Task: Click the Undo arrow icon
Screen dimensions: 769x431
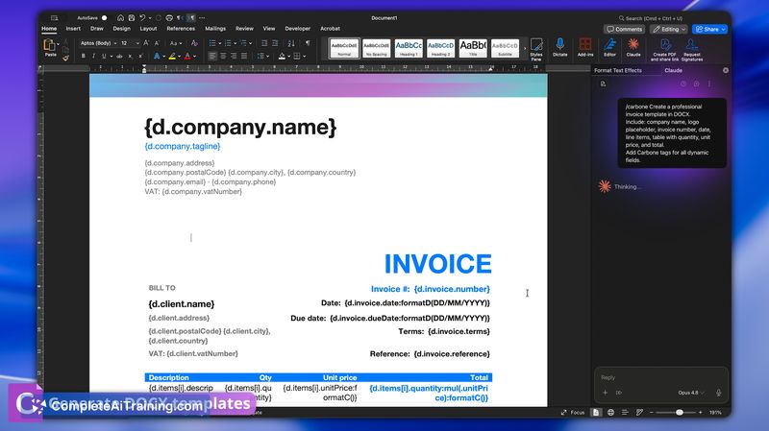Action: point(142,17)
